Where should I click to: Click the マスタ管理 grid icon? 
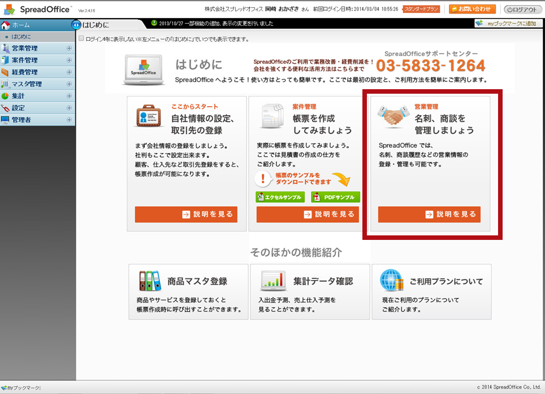[x=5, y=84]
